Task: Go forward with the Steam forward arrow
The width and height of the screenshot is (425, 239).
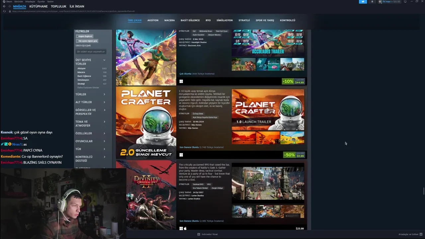Action: click(x=9, y=6)
